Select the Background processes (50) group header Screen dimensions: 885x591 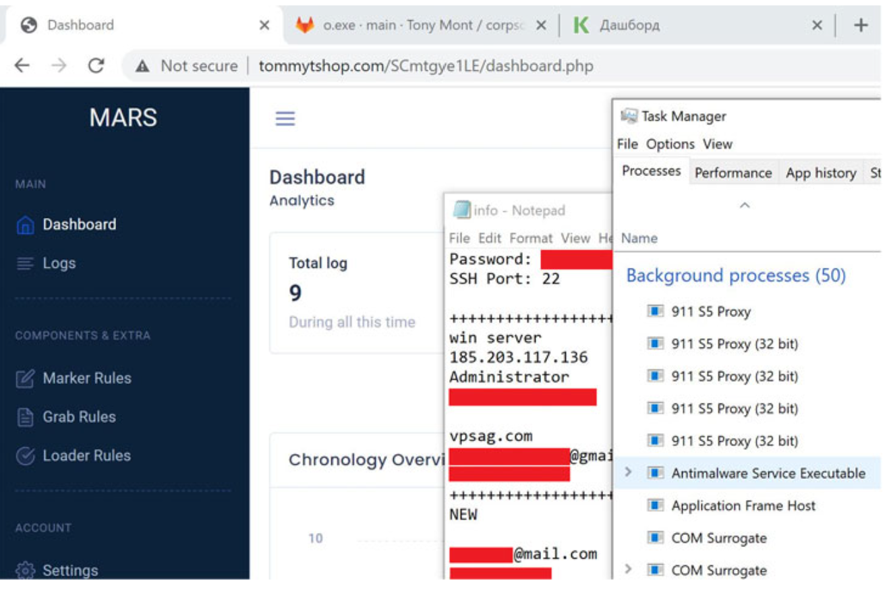pyautogui.click(x=736, y=276)
